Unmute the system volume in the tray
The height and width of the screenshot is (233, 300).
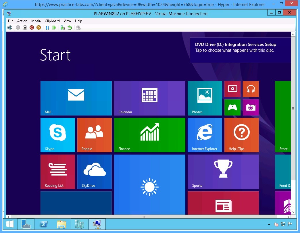(x=276, y=224)
